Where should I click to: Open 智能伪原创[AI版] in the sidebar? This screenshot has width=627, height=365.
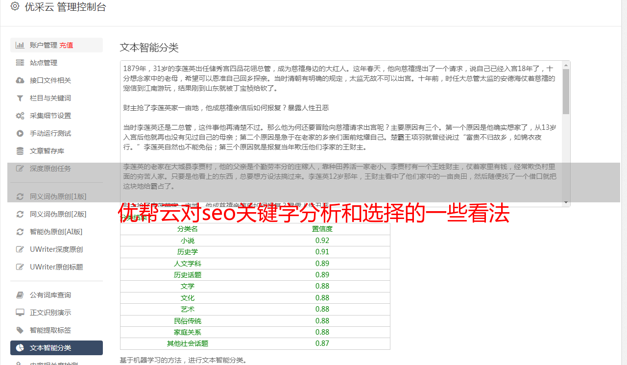coord(56,232)
